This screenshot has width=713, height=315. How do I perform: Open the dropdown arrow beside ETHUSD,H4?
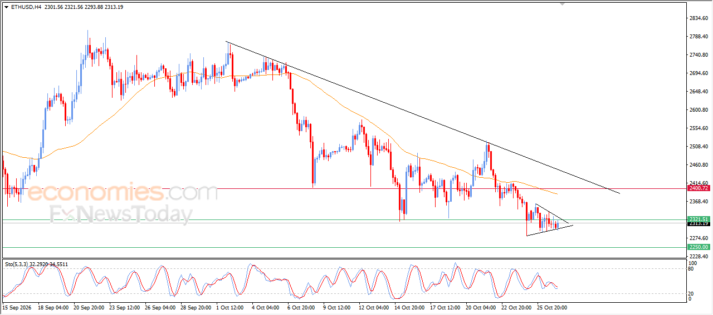click(x=6, y=7)
